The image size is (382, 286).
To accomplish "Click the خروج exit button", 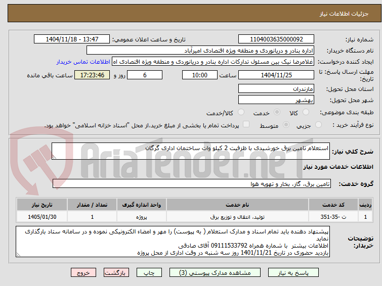I will 83,273.
